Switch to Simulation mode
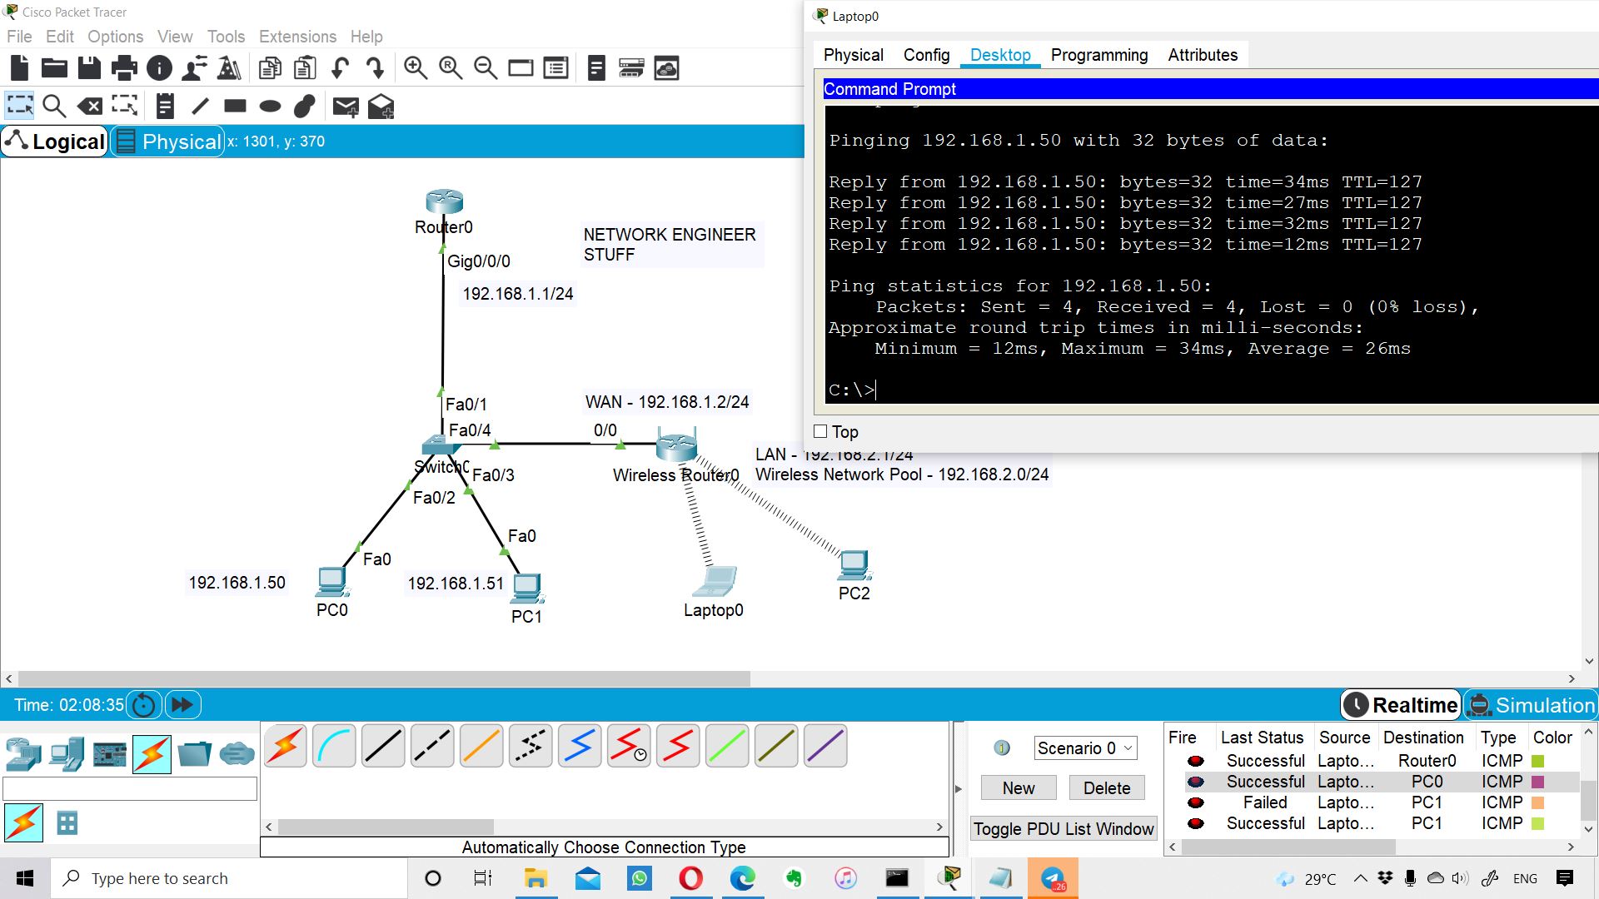1599x899 pixels. pos(1542,705)
